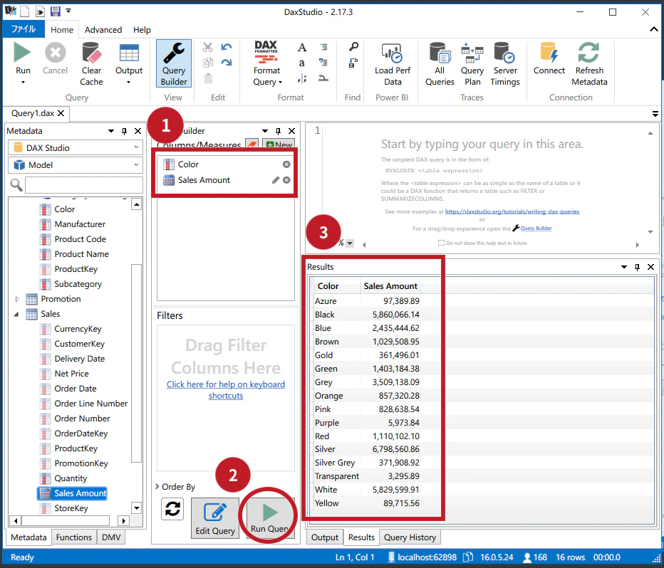The image size is (664, 568).
Task: Click Load Perf Data for Power BI
Action: [x=392, y=64]
